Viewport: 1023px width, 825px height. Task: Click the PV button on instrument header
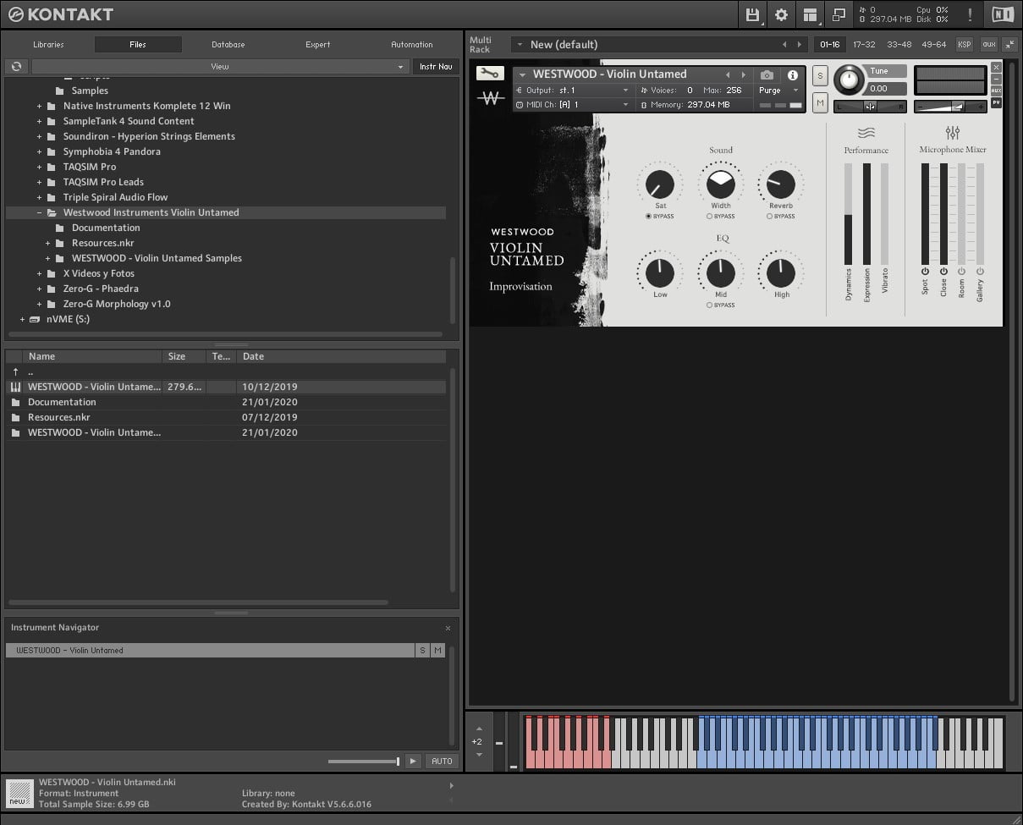pos(996,102)
